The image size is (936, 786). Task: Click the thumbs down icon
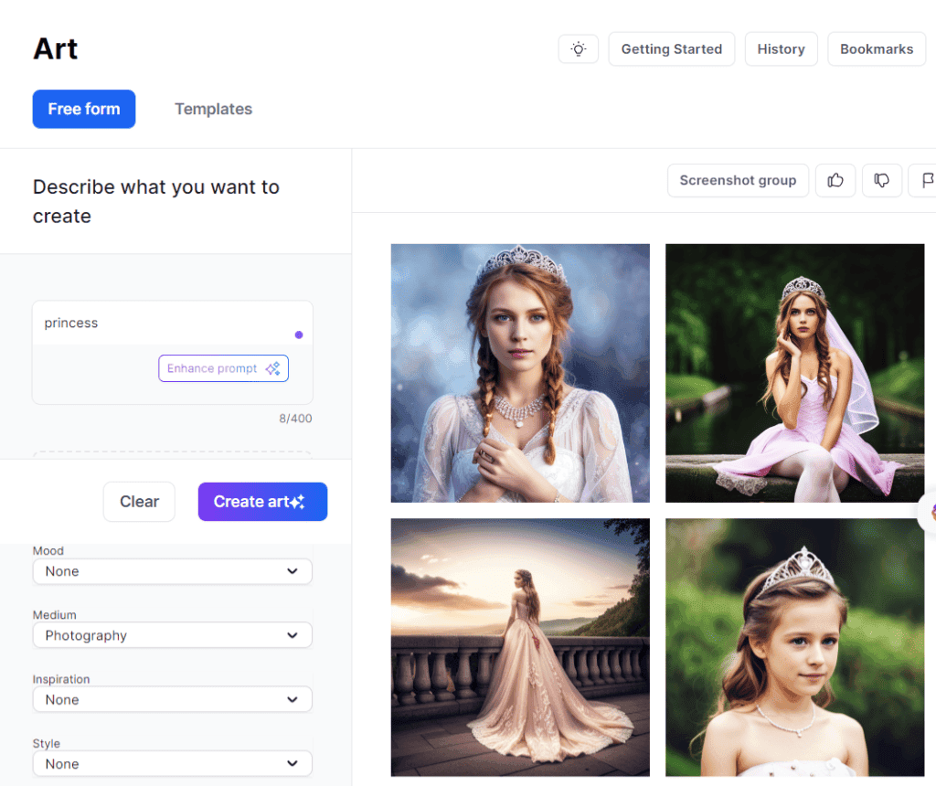point(882,181)
